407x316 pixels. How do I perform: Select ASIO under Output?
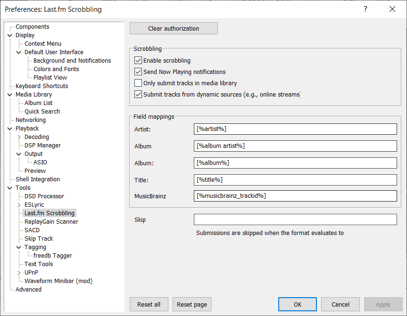tap(40, 162)
